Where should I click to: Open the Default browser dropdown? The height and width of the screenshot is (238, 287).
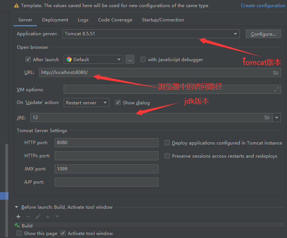pyautogui.click(x=93, y=59)
